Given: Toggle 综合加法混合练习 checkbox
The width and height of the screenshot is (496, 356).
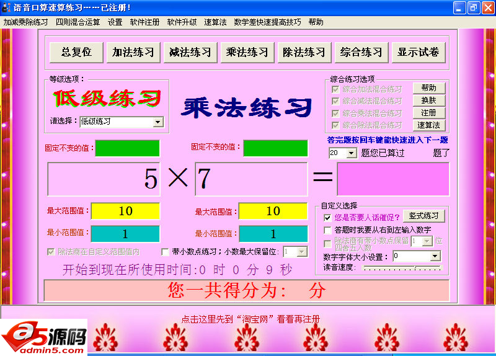Looking at the screenshot, I should pyautogui.click(x=335, y=89).
